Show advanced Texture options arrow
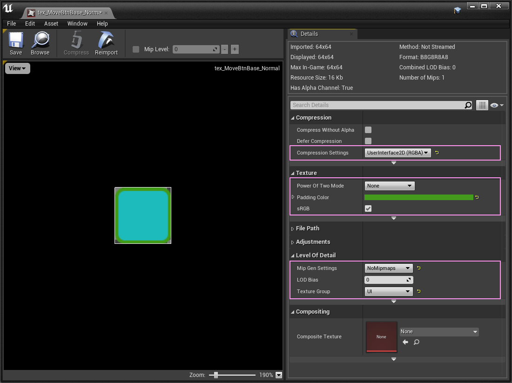Image resolution: width=512 pixels, height=383 pixels. pos(394,218)
